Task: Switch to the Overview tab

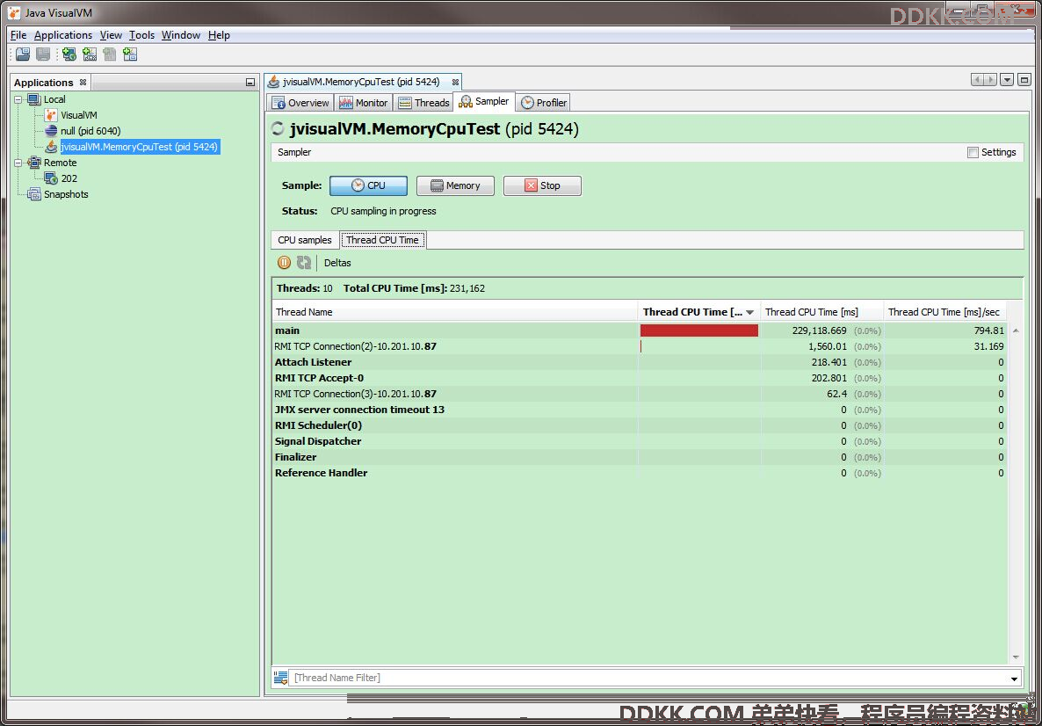Action: tap(300, 102)
